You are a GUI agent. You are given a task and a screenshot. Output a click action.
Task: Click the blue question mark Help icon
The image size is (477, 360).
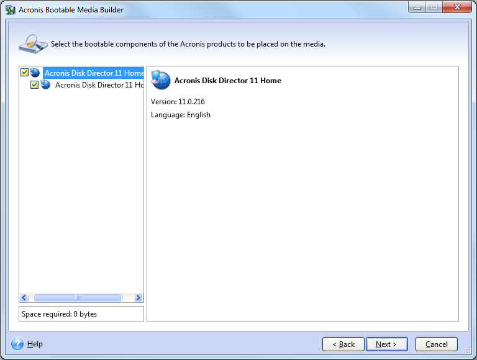click(17, 344)
